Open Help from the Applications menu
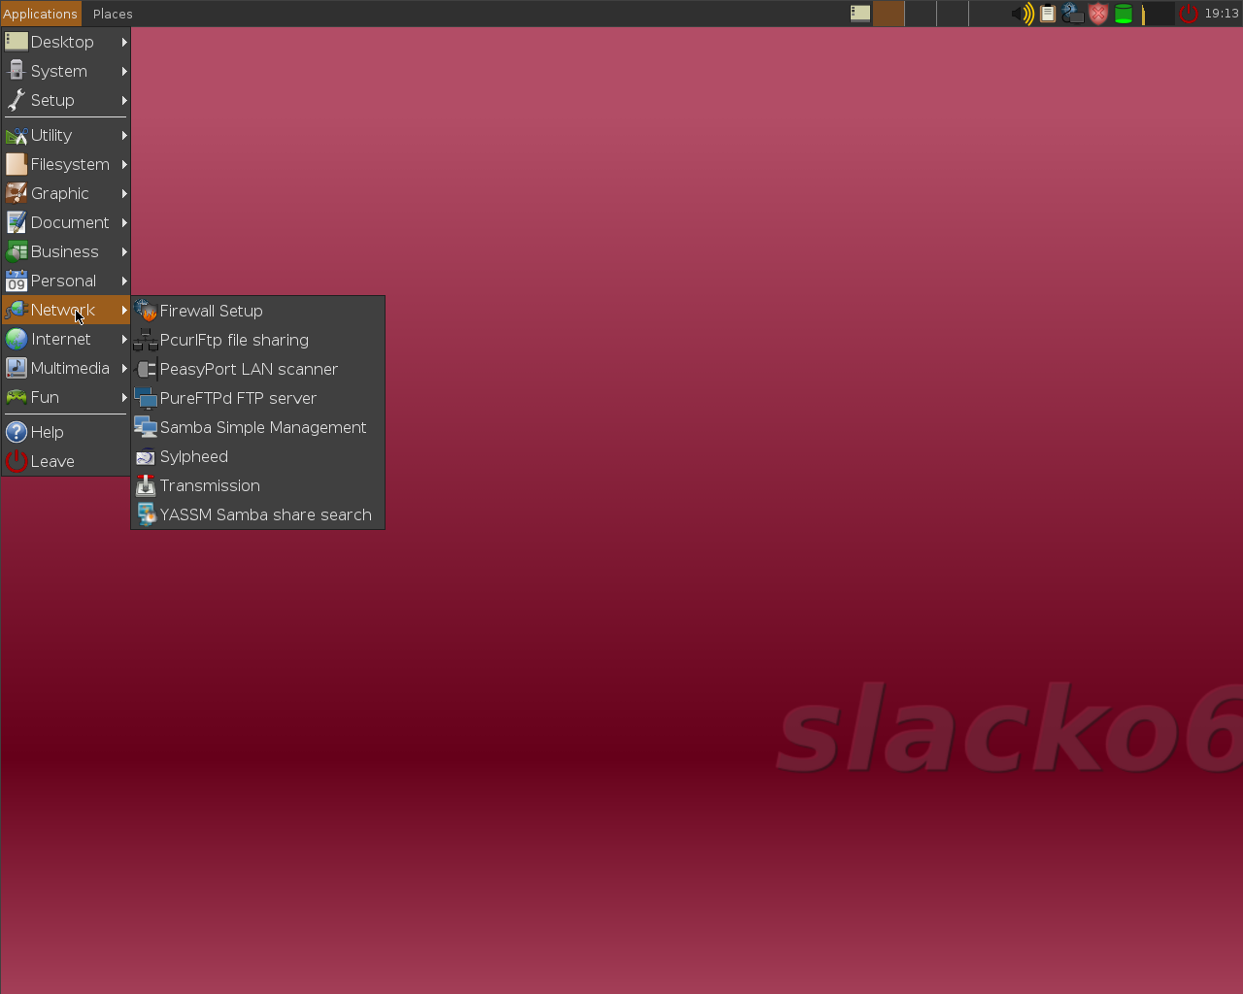 66,432
